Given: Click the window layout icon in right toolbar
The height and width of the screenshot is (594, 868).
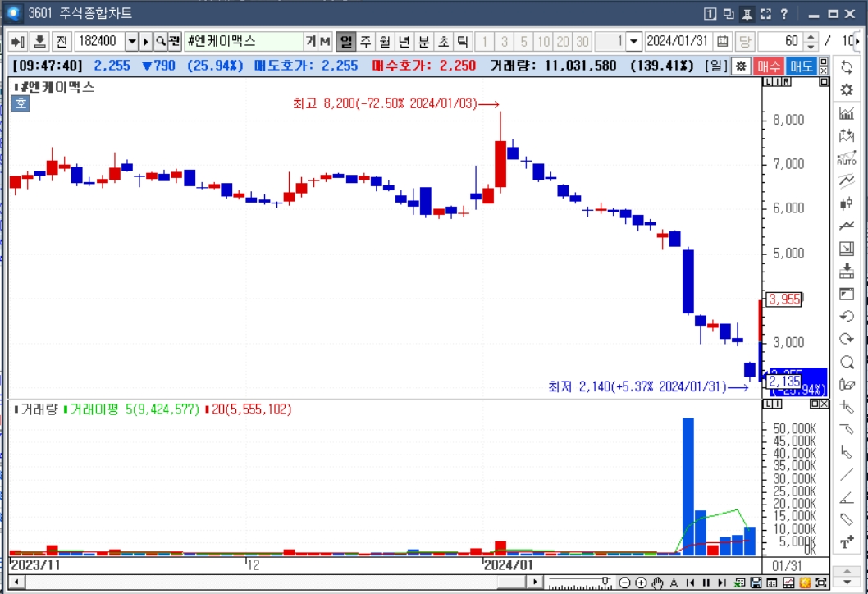Looking at the screenshot, I should tap(847, 294).
